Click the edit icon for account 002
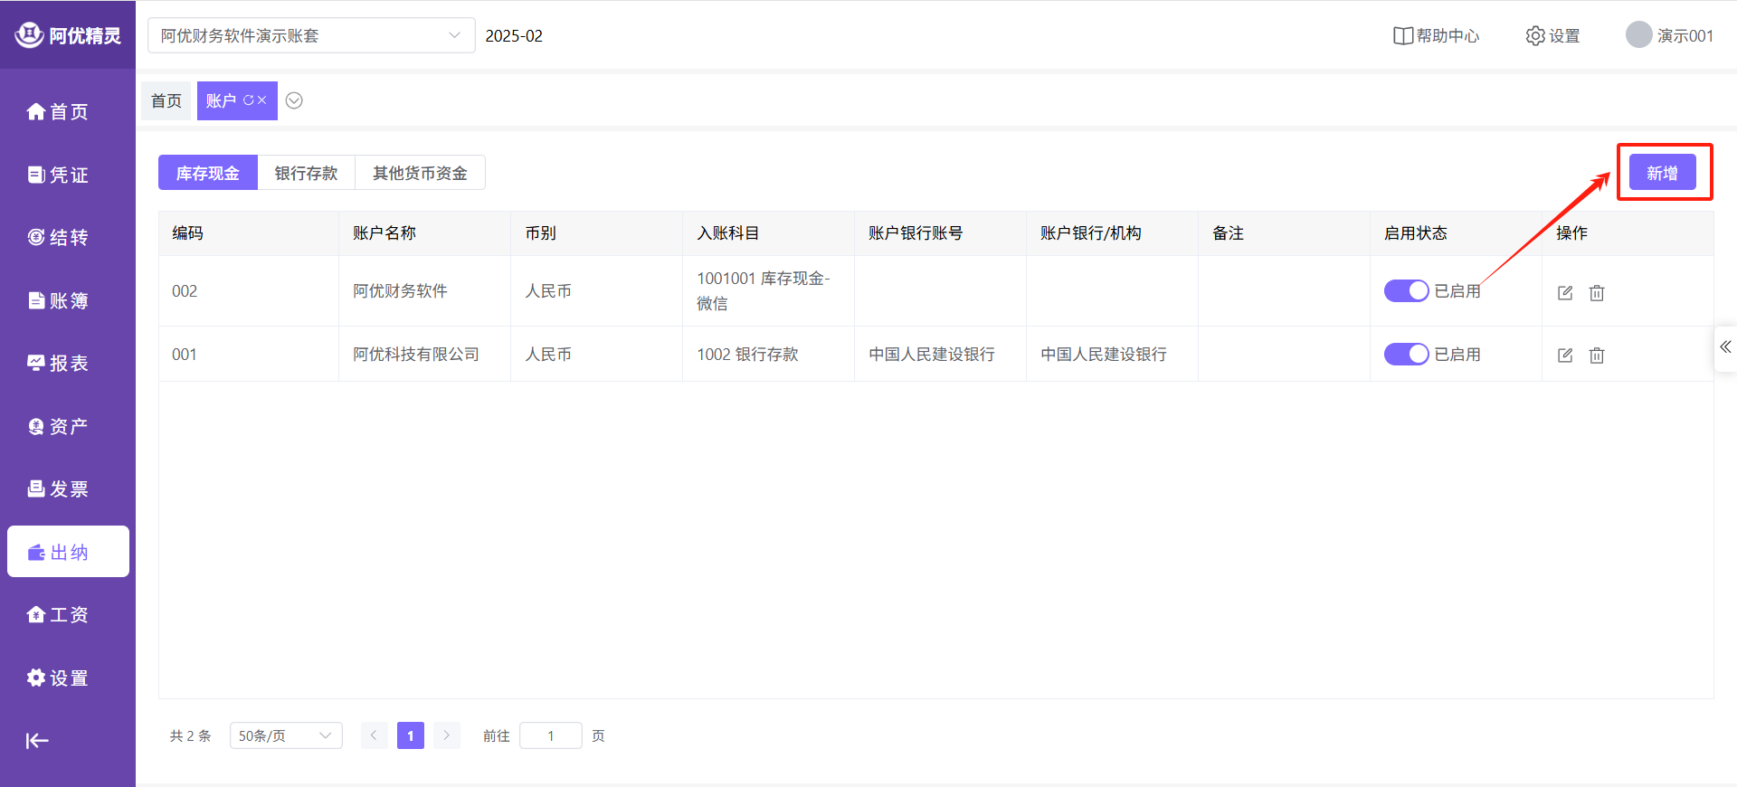 tap(1565, 292)
